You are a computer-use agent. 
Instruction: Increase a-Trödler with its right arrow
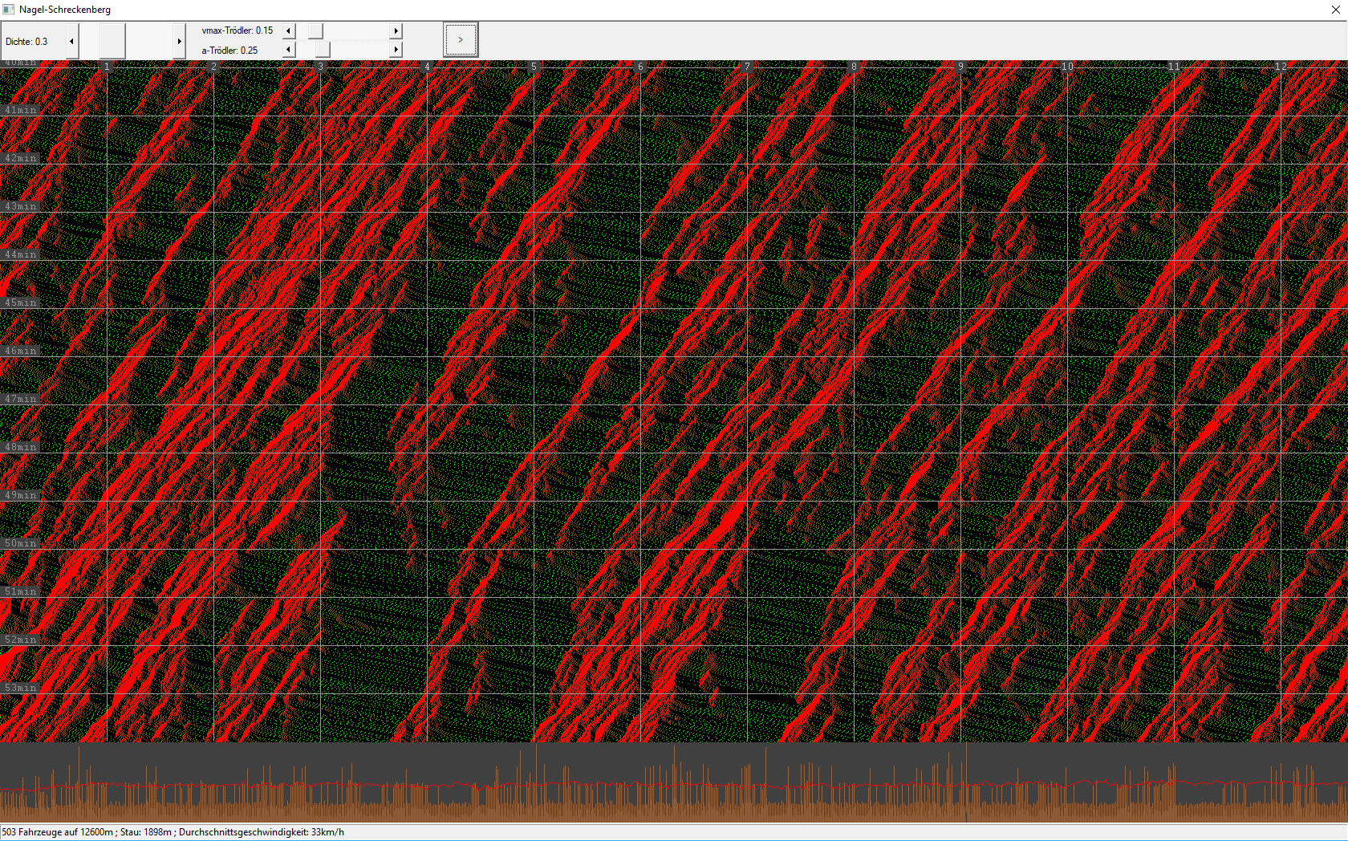[x=396, y=50]
